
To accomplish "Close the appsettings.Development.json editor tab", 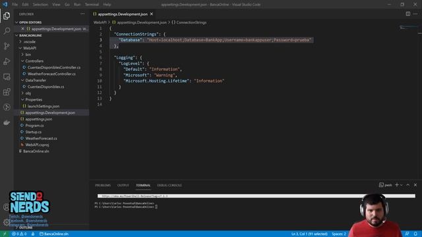I will click(152, 14).
